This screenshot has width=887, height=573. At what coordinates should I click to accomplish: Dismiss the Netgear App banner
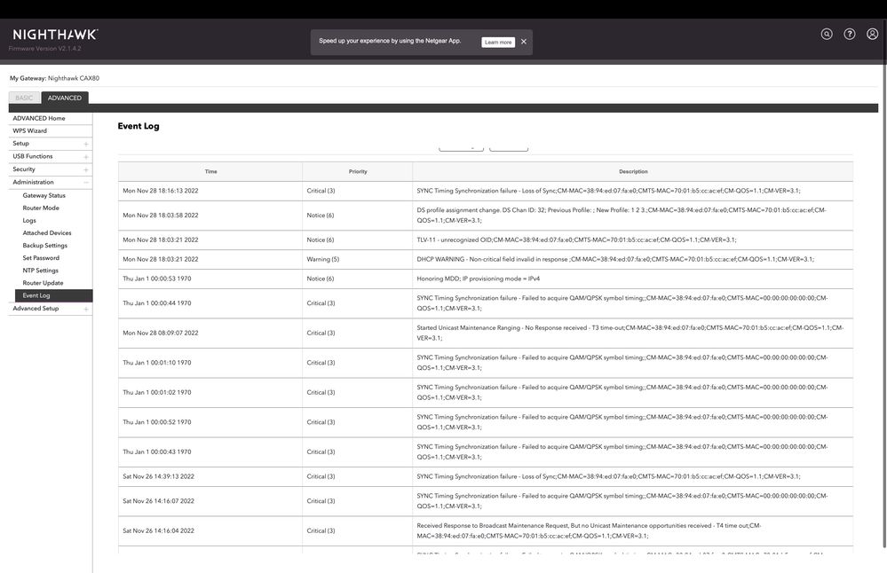(524, 42)
